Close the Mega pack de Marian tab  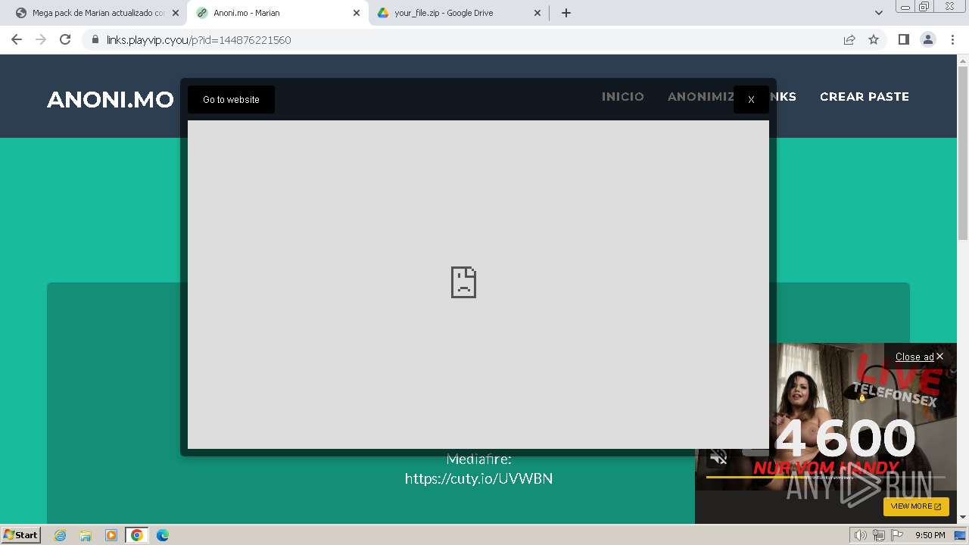coord(176,13)
